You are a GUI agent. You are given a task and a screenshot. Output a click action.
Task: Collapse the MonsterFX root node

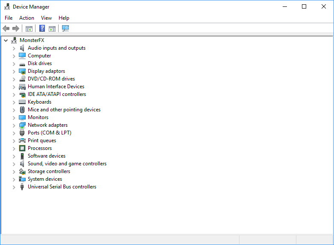coord(6,40)
